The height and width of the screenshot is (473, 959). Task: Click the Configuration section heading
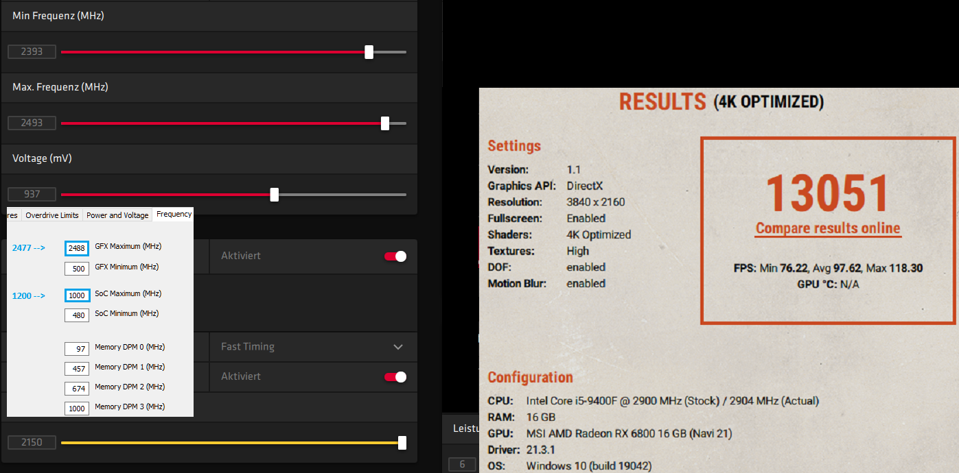[530, 378]
